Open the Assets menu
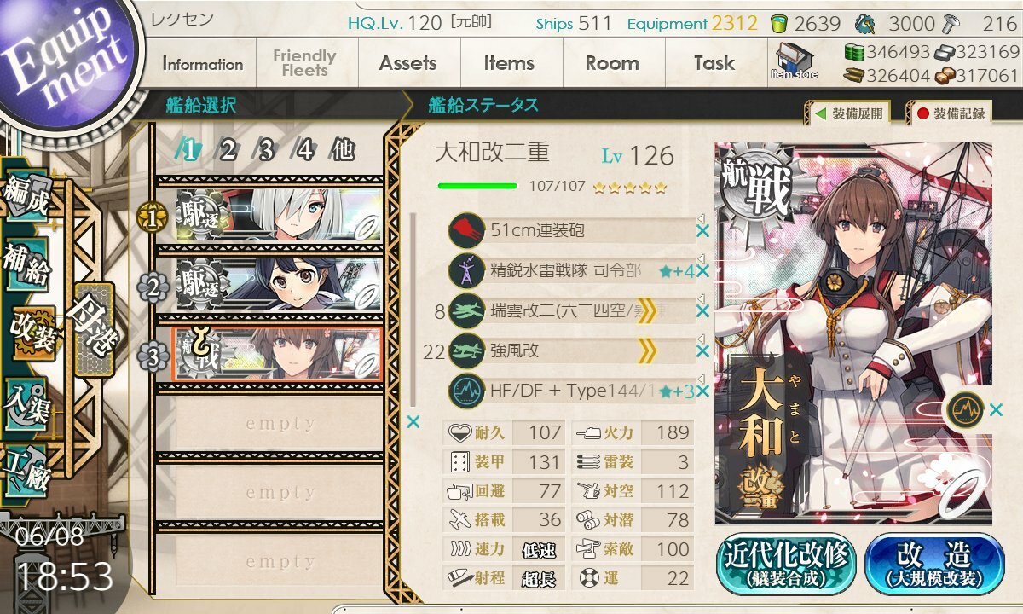 point(407,63)
